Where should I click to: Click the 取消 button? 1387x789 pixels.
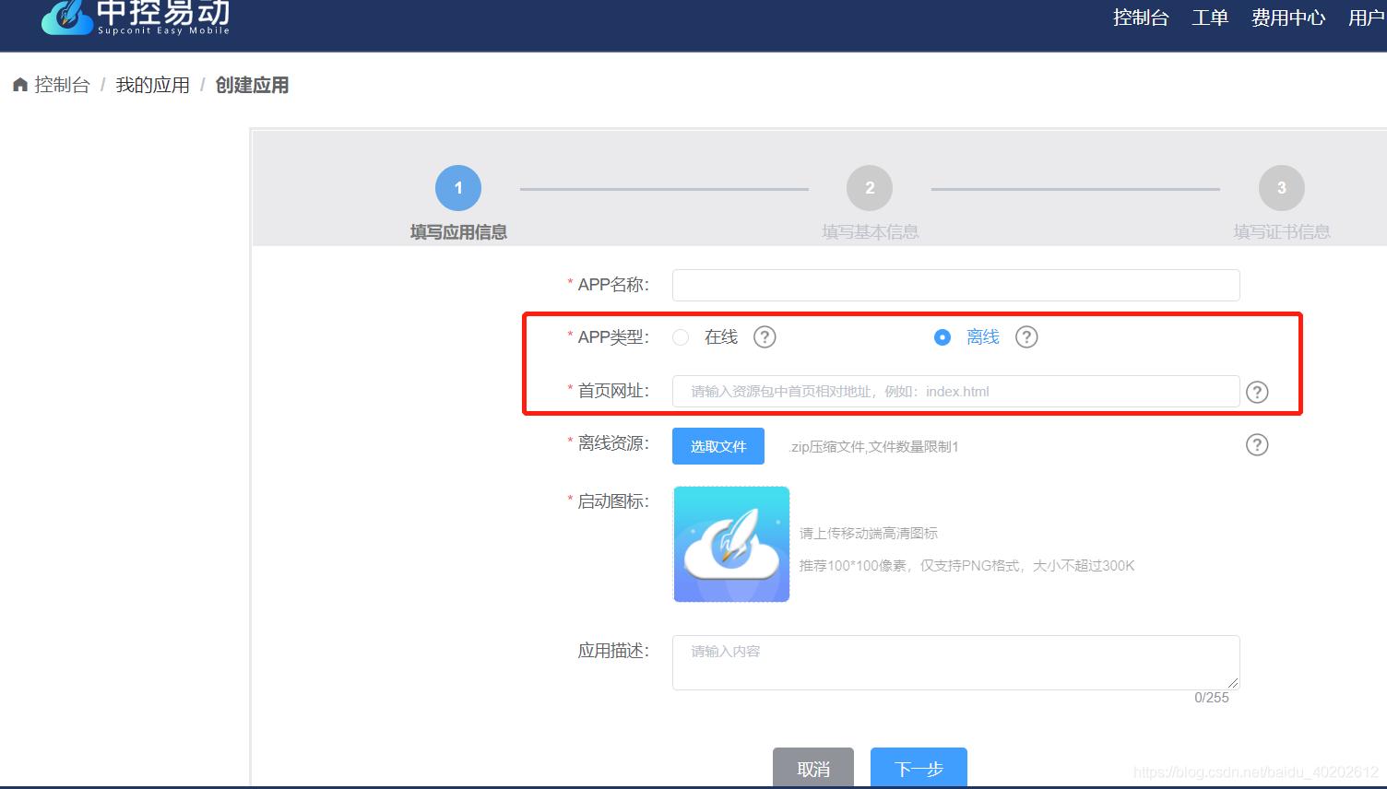(812, 769)
